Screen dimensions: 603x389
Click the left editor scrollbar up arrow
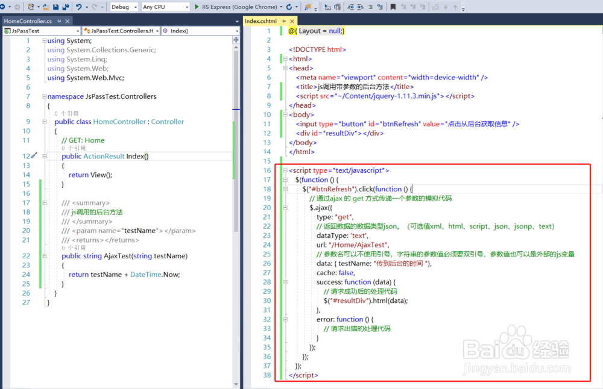[x=236, y=47]
